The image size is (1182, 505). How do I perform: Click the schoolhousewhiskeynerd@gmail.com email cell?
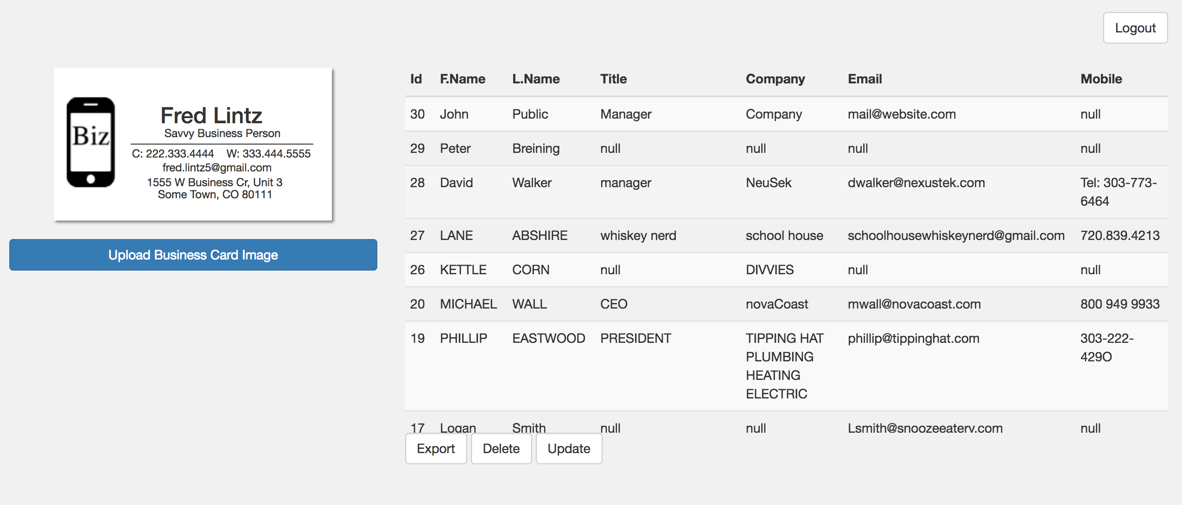tap(956, 235)
